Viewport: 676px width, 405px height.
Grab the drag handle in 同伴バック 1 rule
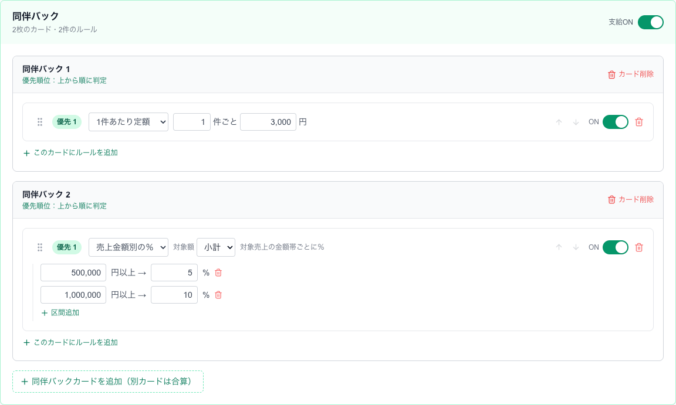(40, 122)
